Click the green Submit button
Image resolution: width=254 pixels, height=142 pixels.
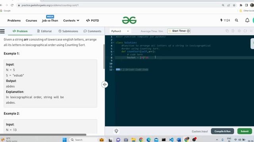[244, 131]
